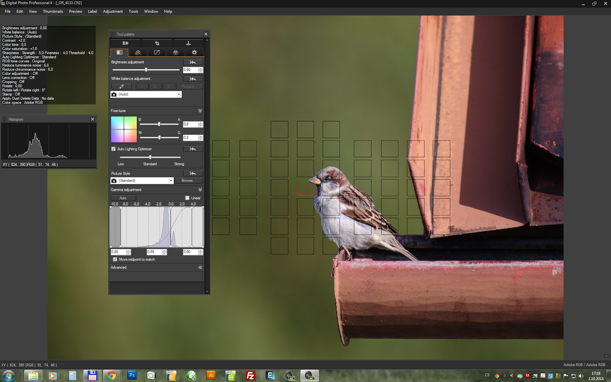Open the tone curve tab icon
This screenshot has width=611, height=382.
pyautogui.click(x=157, y=53)
